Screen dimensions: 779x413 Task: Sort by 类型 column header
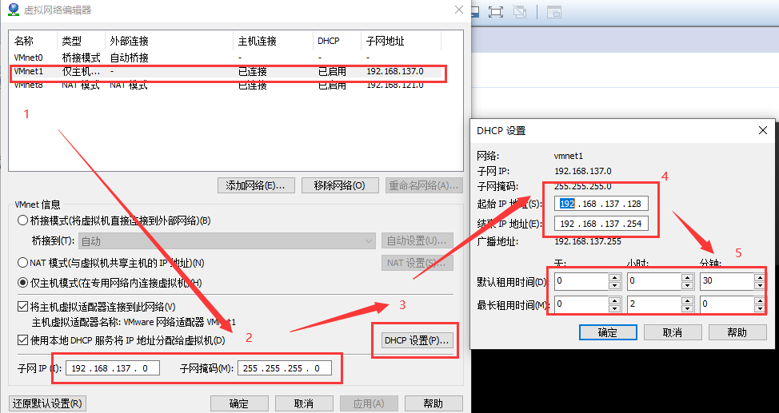tap(81, 42)
